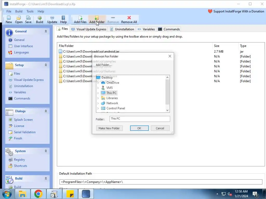The width and height of the screenshot is (266, 199).
Task: Open Serial Validation settings
Action: [x=25, y=132]
